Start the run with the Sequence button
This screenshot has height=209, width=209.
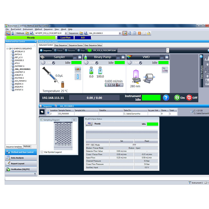point(46,50)
